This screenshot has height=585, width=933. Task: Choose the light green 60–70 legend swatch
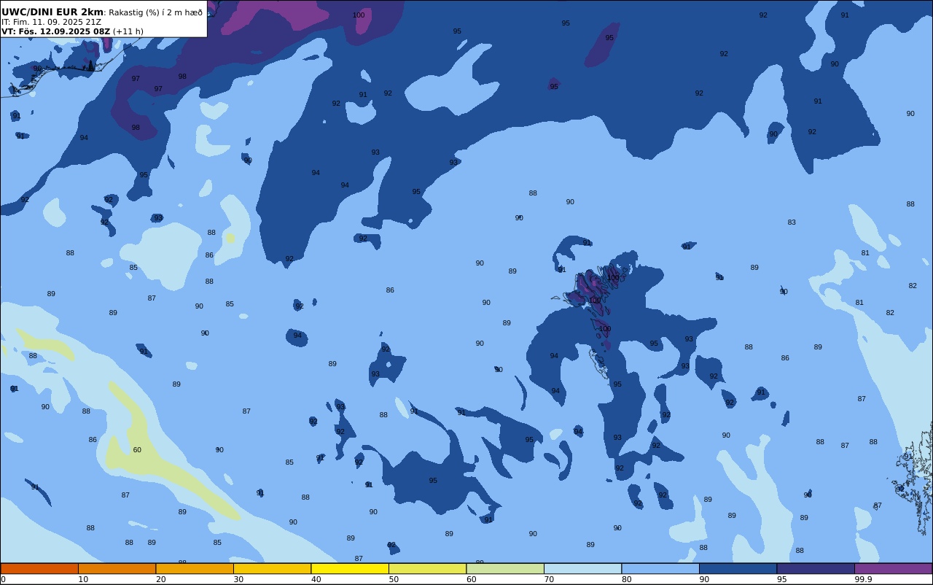505,568
